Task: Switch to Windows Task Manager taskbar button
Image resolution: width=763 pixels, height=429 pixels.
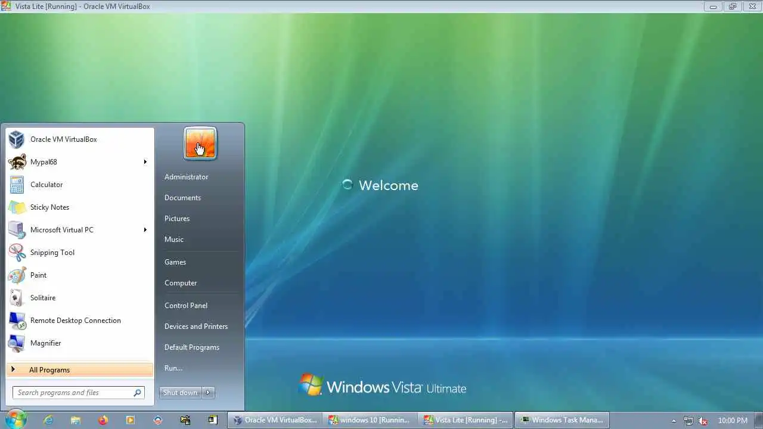Action: (561, 420)
